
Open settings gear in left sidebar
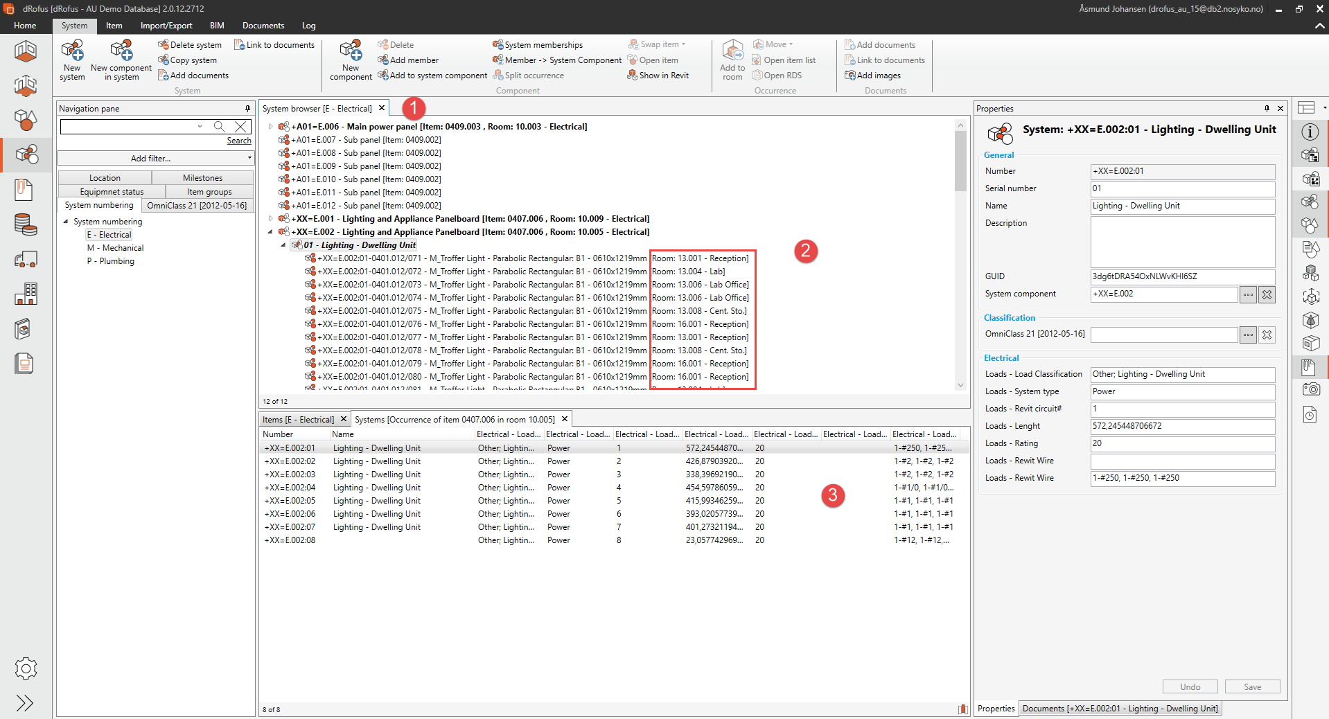click(26, 668)
